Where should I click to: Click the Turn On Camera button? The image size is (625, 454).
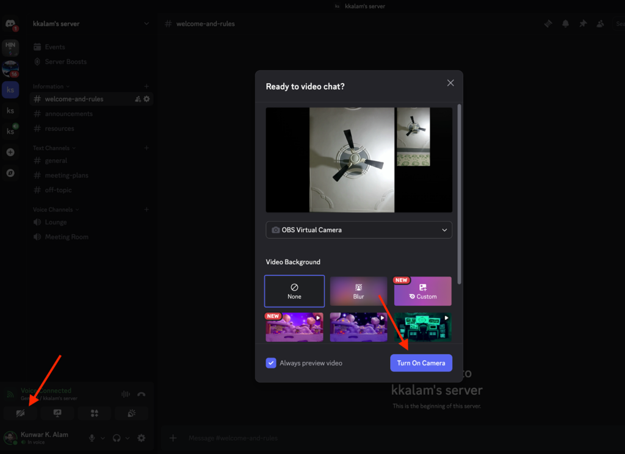[421, 363]
